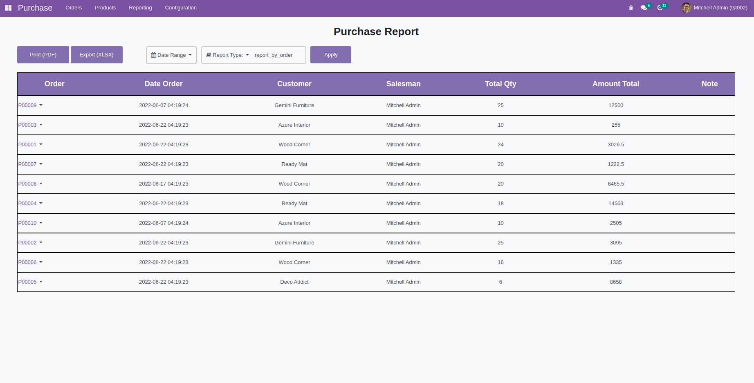
Task: Open the Products menu
Action: (x=105, y=8)
